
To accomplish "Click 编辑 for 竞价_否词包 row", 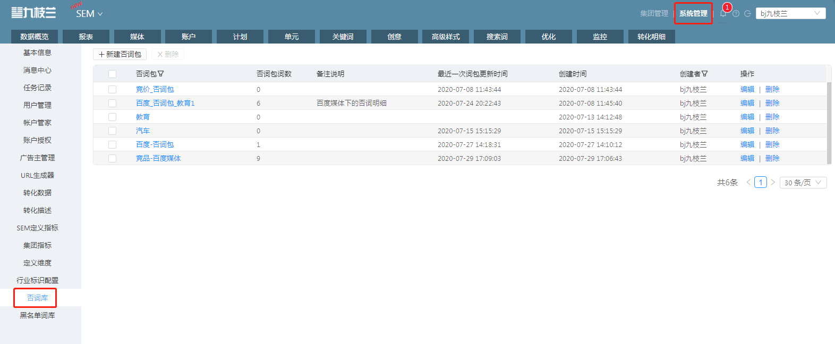I will 747,89.
